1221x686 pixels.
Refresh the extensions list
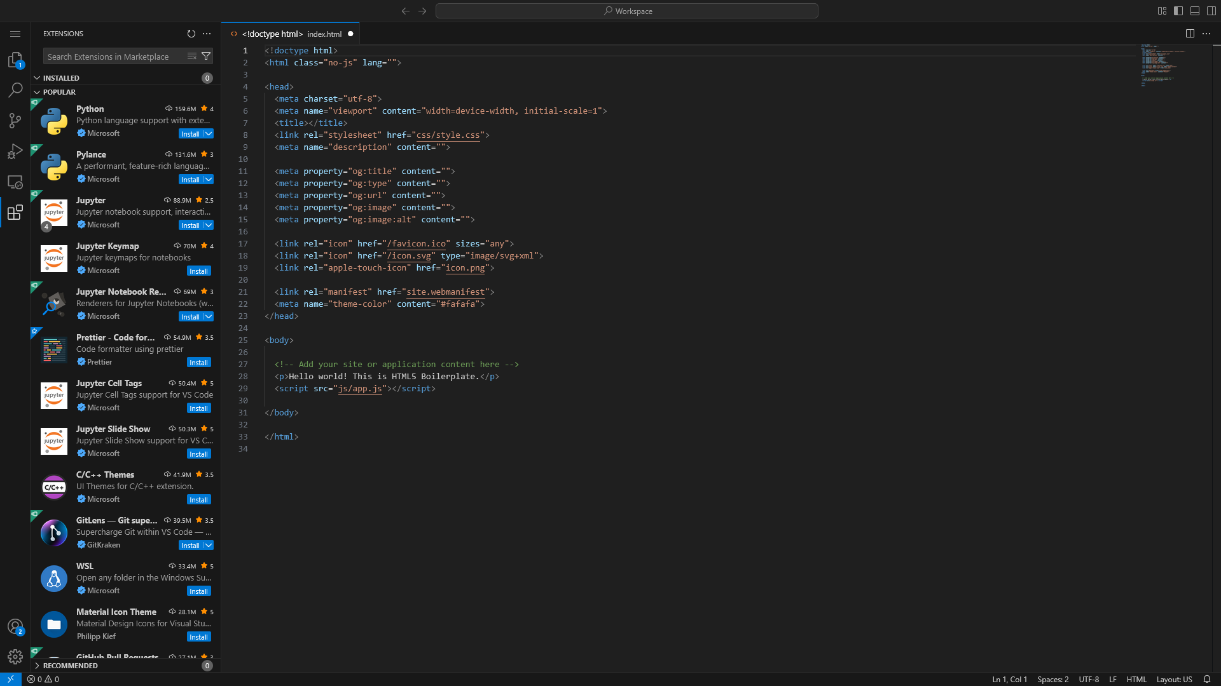(191, 34)
